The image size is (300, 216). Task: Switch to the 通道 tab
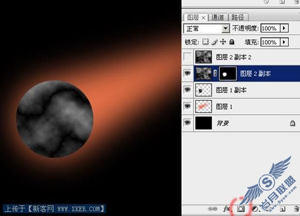pyautogui.click(x=218, y=18)
